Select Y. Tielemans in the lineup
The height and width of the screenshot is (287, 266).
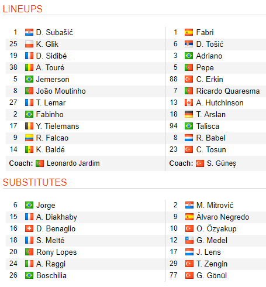57,126
